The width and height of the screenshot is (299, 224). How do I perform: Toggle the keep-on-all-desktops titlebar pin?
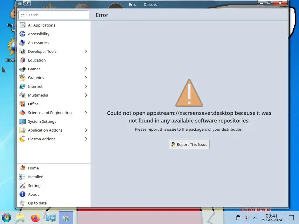pos(27,3)
